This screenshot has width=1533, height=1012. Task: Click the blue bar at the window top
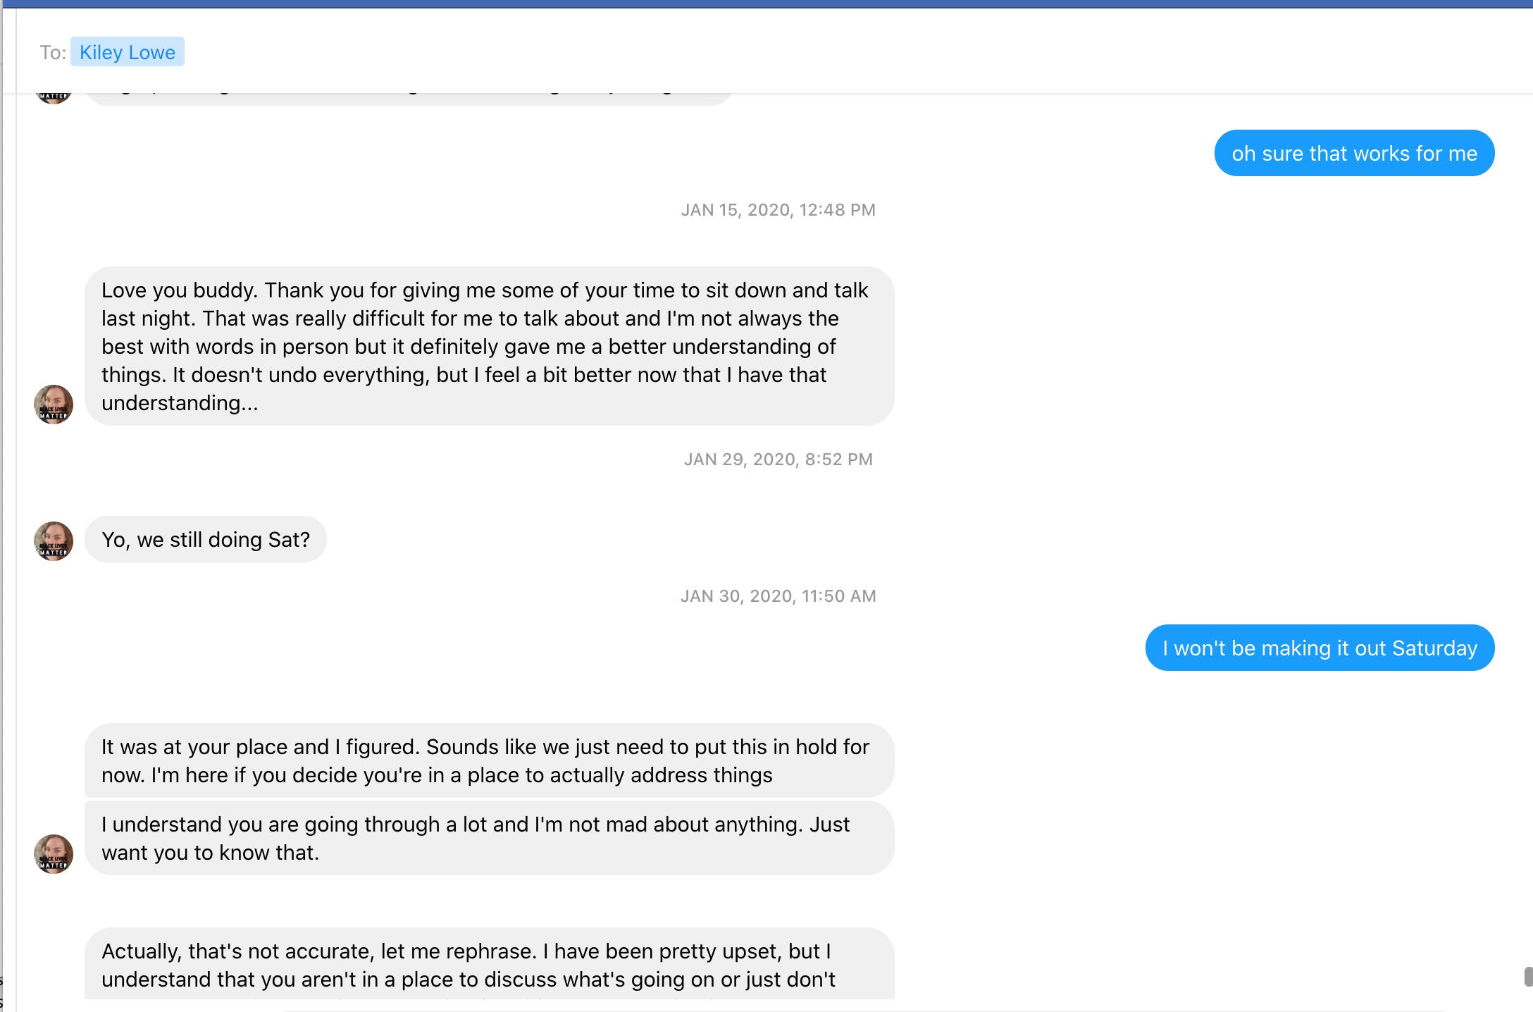(766, 4)
